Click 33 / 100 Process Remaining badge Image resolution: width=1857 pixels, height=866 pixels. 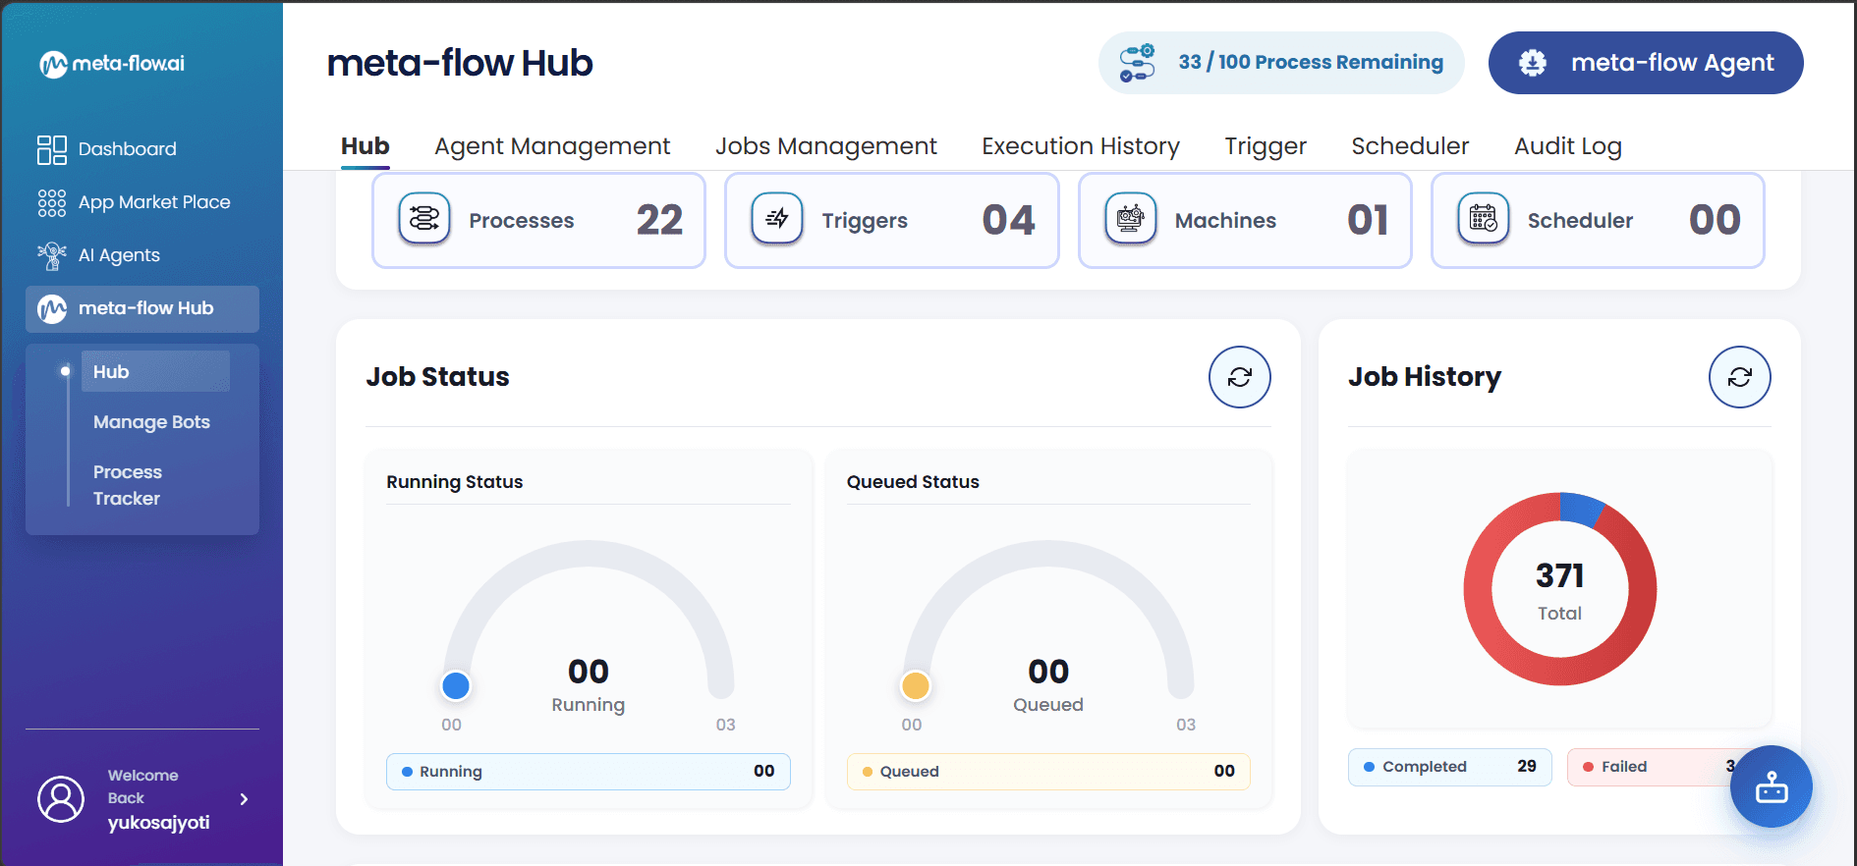1281,63
